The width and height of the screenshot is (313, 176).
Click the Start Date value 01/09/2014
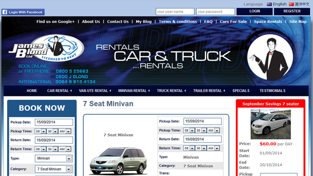[271, 153]
